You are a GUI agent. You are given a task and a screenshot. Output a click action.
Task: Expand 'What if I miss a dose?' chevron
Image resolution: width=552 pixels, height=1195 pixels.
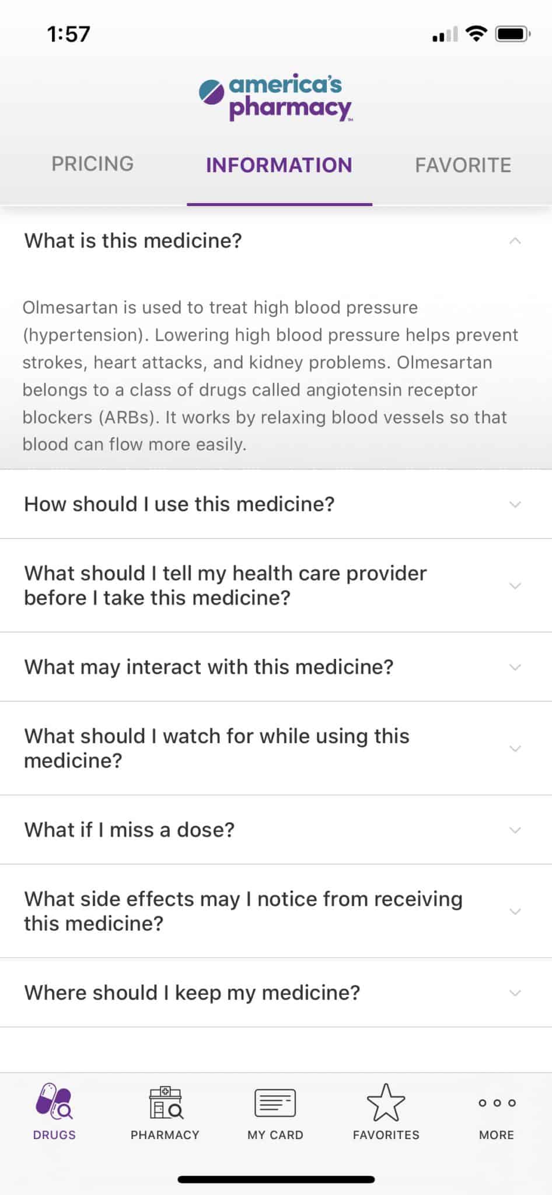(x=515, y=830)
